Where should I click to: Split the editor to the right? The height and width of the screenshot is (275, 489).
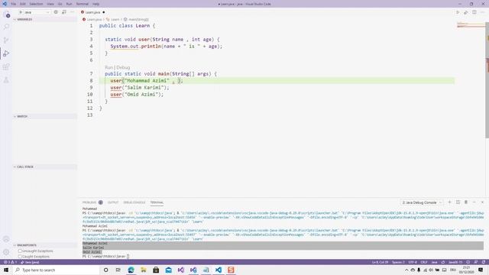474,12
